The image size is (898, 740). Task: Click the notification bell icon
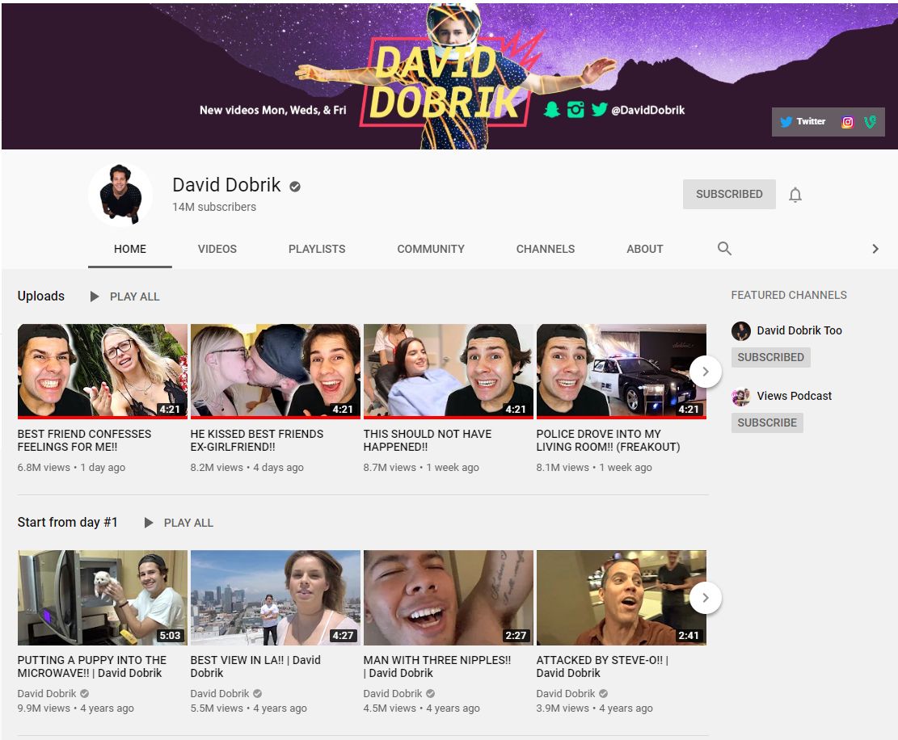[x=795, y=195]
